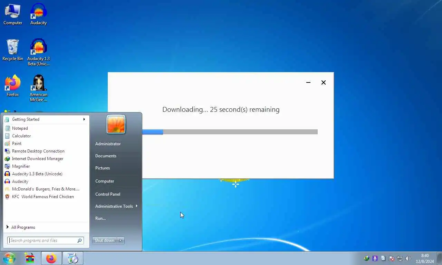Click the McDonald's icon in Start menu
442x265 pixels.
7,189
